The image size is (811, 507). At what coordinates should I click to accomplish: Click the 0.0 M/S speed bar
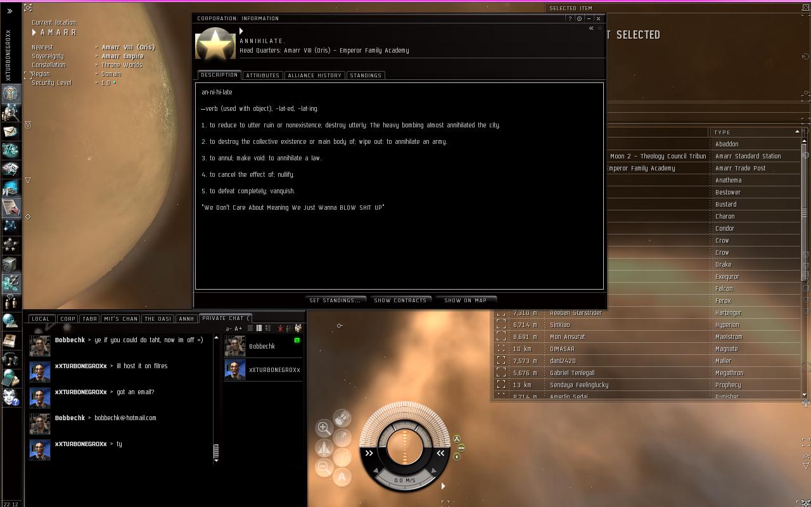point(405,480)
